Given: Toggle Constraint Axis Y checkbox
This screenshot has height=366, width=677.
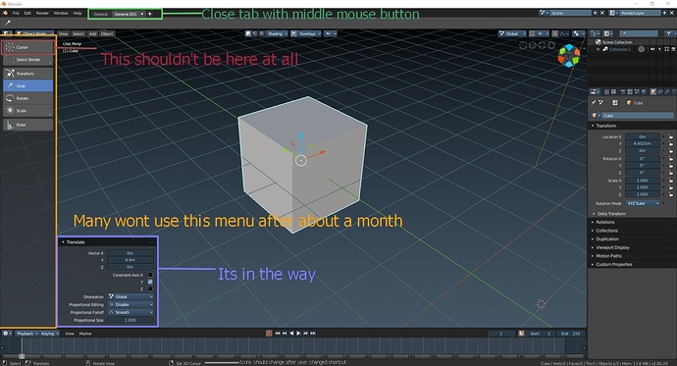Looking at the screenshot, I should (150, 282).
